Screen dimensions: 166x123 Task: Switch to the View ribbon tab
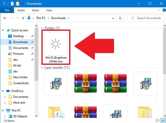pos(49,10)
